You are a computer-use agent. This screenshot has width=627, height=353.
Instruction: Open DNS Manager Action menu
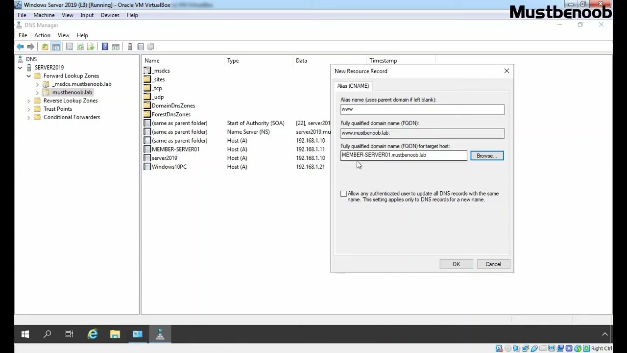click(42, 35)
